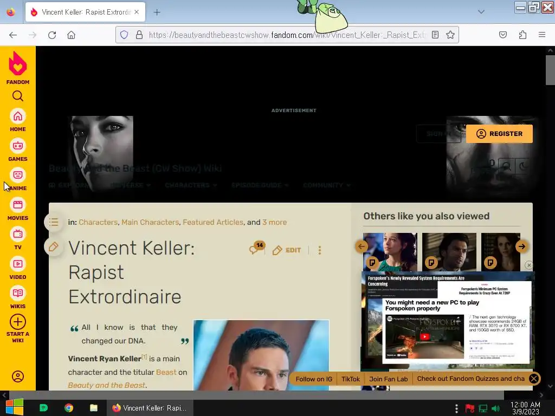Click Join Fan Lab link
Image resolution: width=555 pixels, height=416 pixels.
tap(388, 379)
